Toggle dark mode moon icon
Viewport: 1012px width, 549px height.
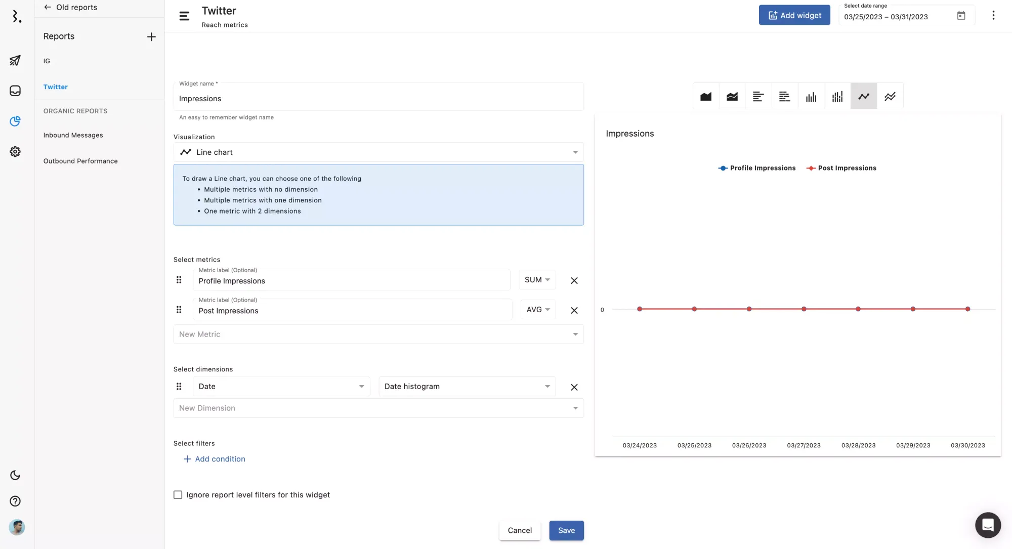tap(15, 475)
